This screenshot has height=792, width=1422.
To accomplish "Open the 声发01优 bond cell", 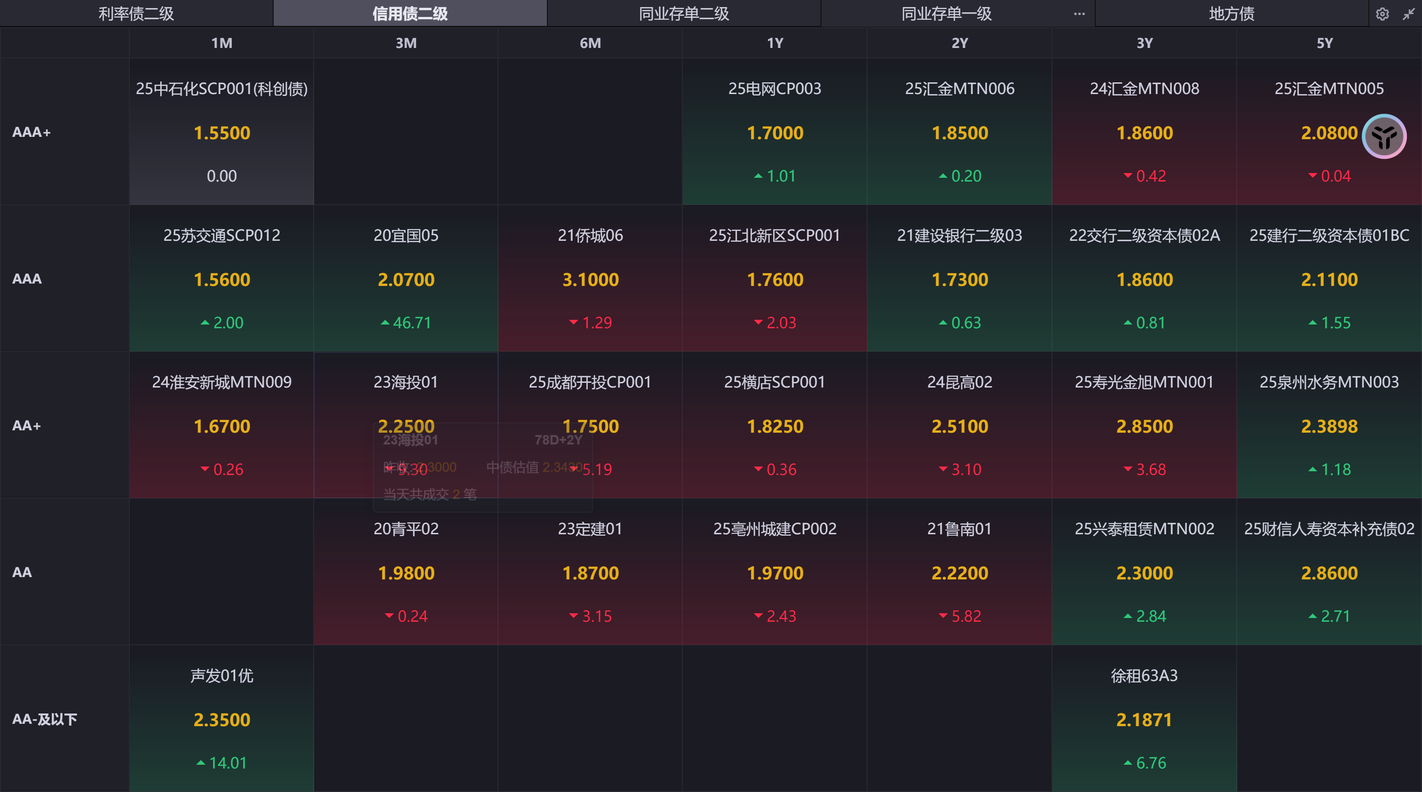I will tap(221, 718).
